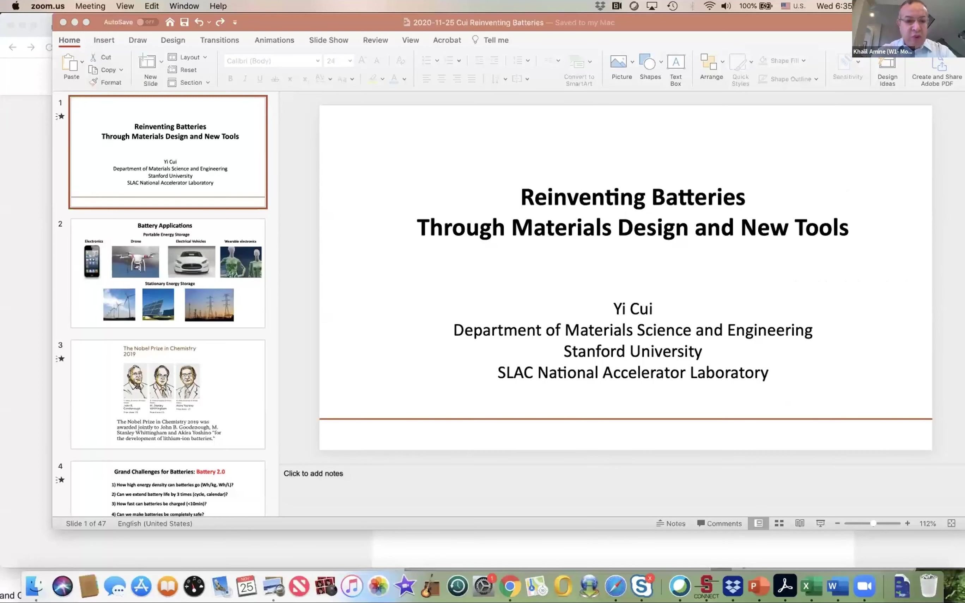Start Slide Show from status bar icon
This screenshot has width=965, height=603.
click(x=820, y=523)
